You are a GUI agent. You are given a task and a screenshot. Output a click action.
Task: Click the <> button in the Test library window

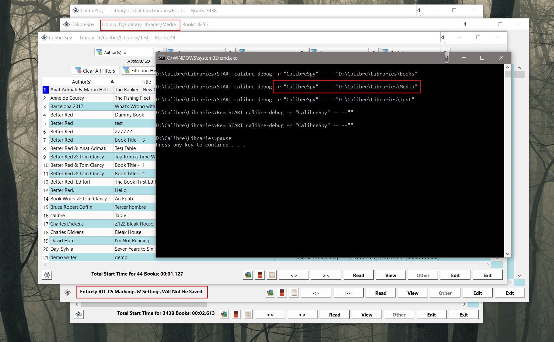tap(294, 275)
